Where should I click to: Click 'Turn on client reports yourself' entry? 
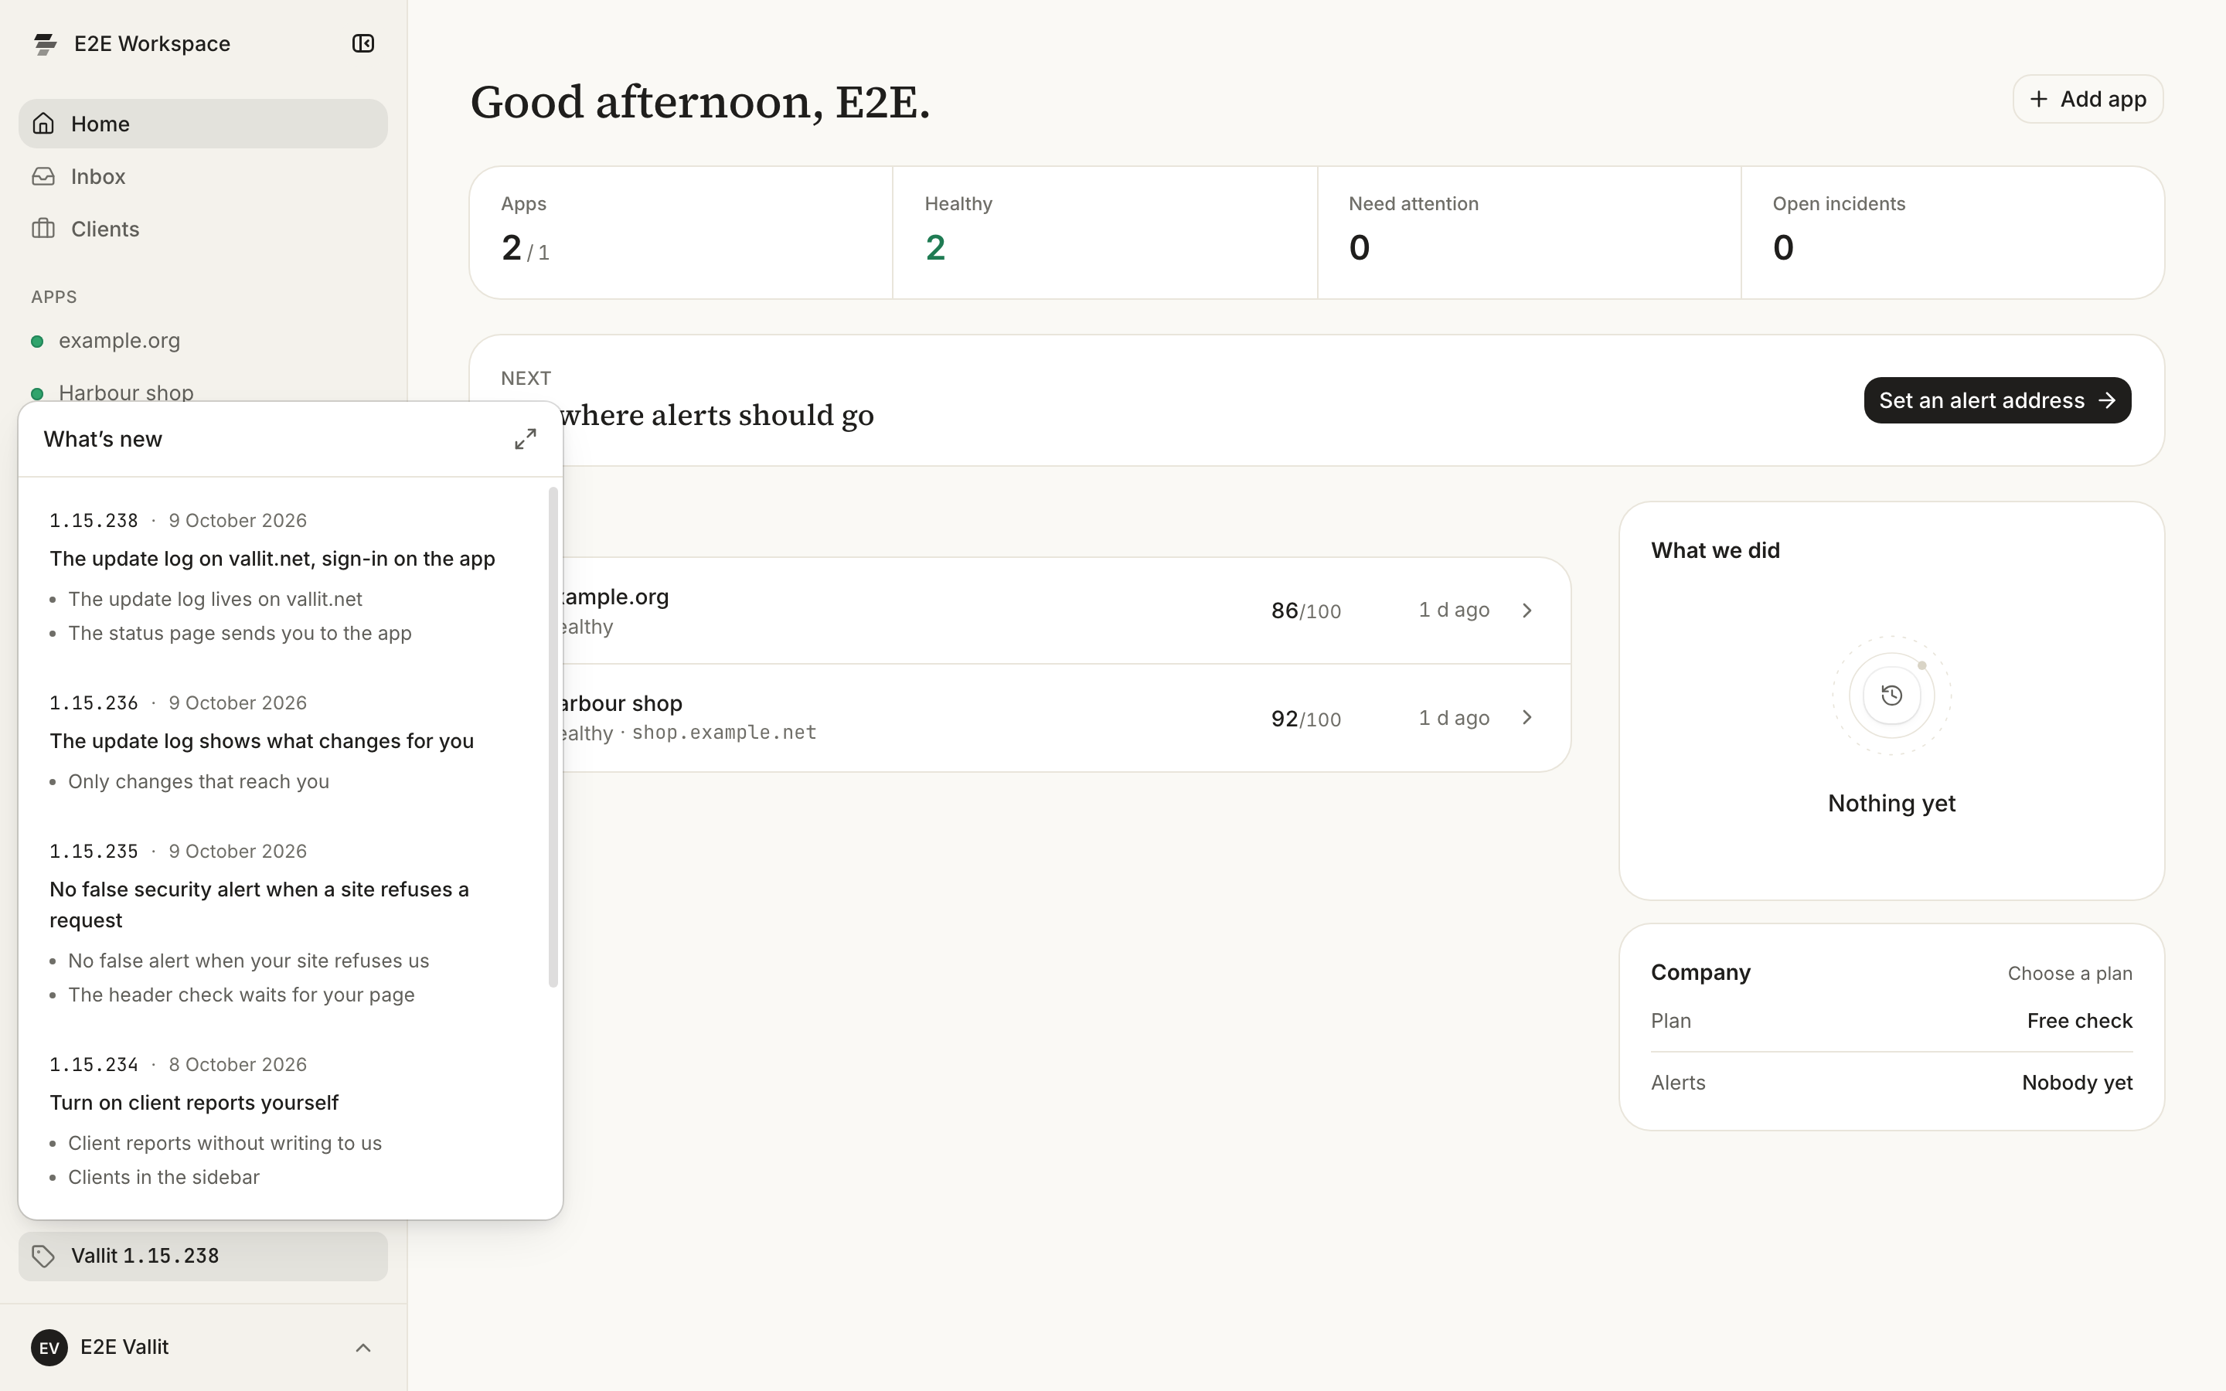(194, 1102)
